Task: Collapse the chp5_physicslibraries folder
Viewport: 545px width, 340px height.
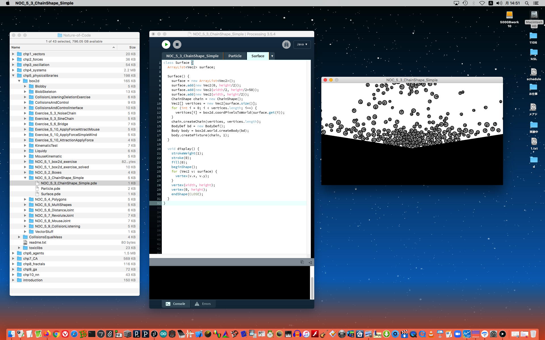Action: [x=13, y=76]
